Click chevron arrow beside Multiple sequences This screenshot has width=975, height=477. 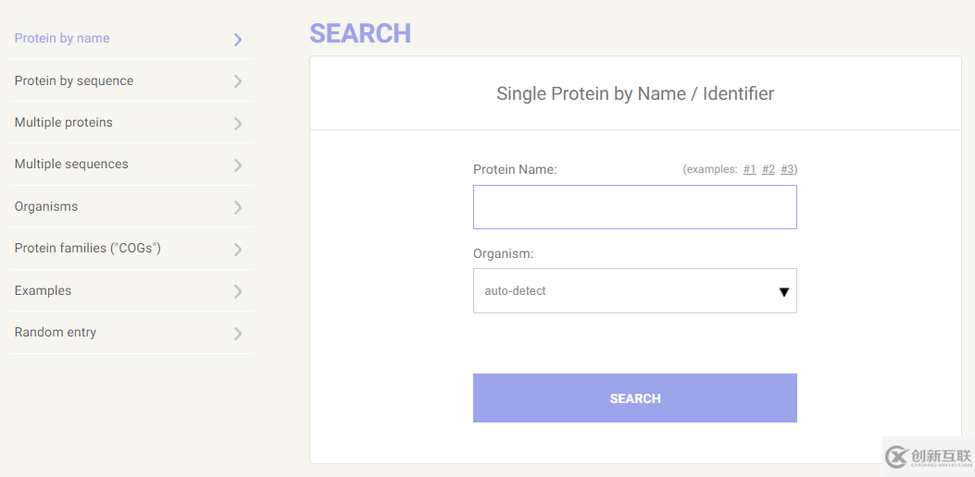click(x=238, y=165)
